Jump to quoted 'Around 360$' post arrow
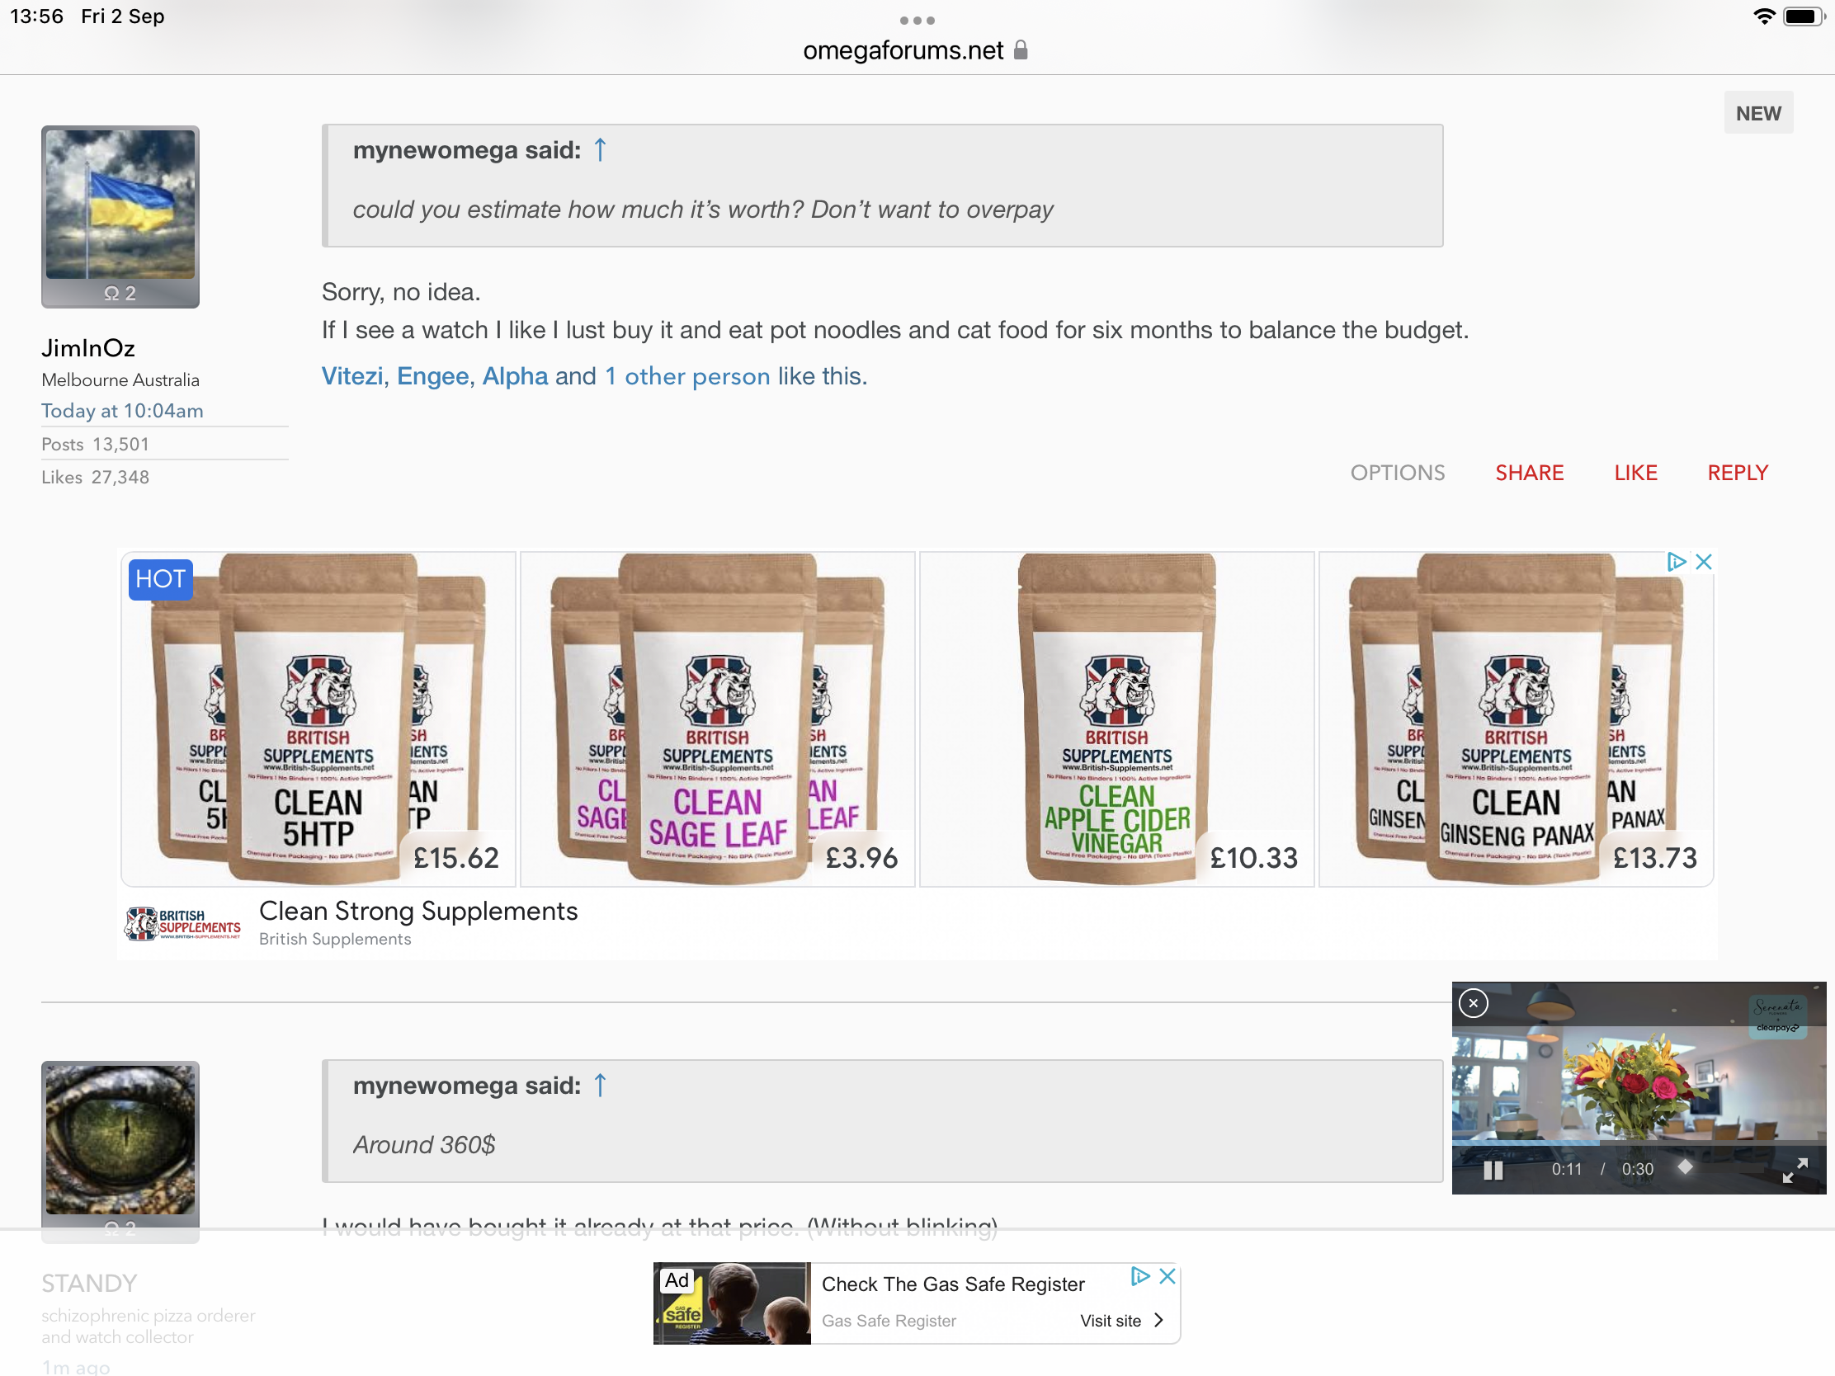Image resolution: width=1835 pixels, height=1376 pixels. click(600, 1085)
